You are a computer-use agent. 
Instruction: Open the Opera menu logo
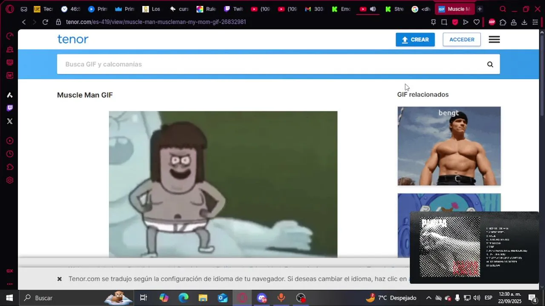coord(9,9)
